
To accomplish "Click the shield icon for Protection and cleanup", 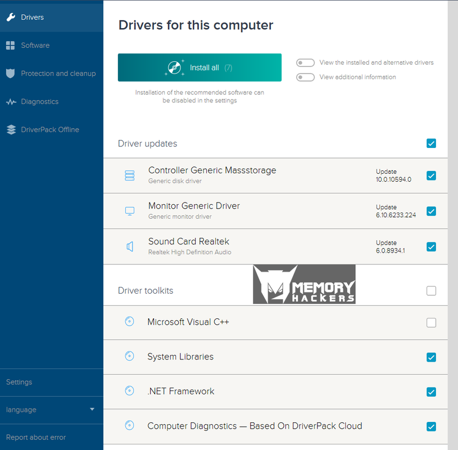I will pos(10,73).
